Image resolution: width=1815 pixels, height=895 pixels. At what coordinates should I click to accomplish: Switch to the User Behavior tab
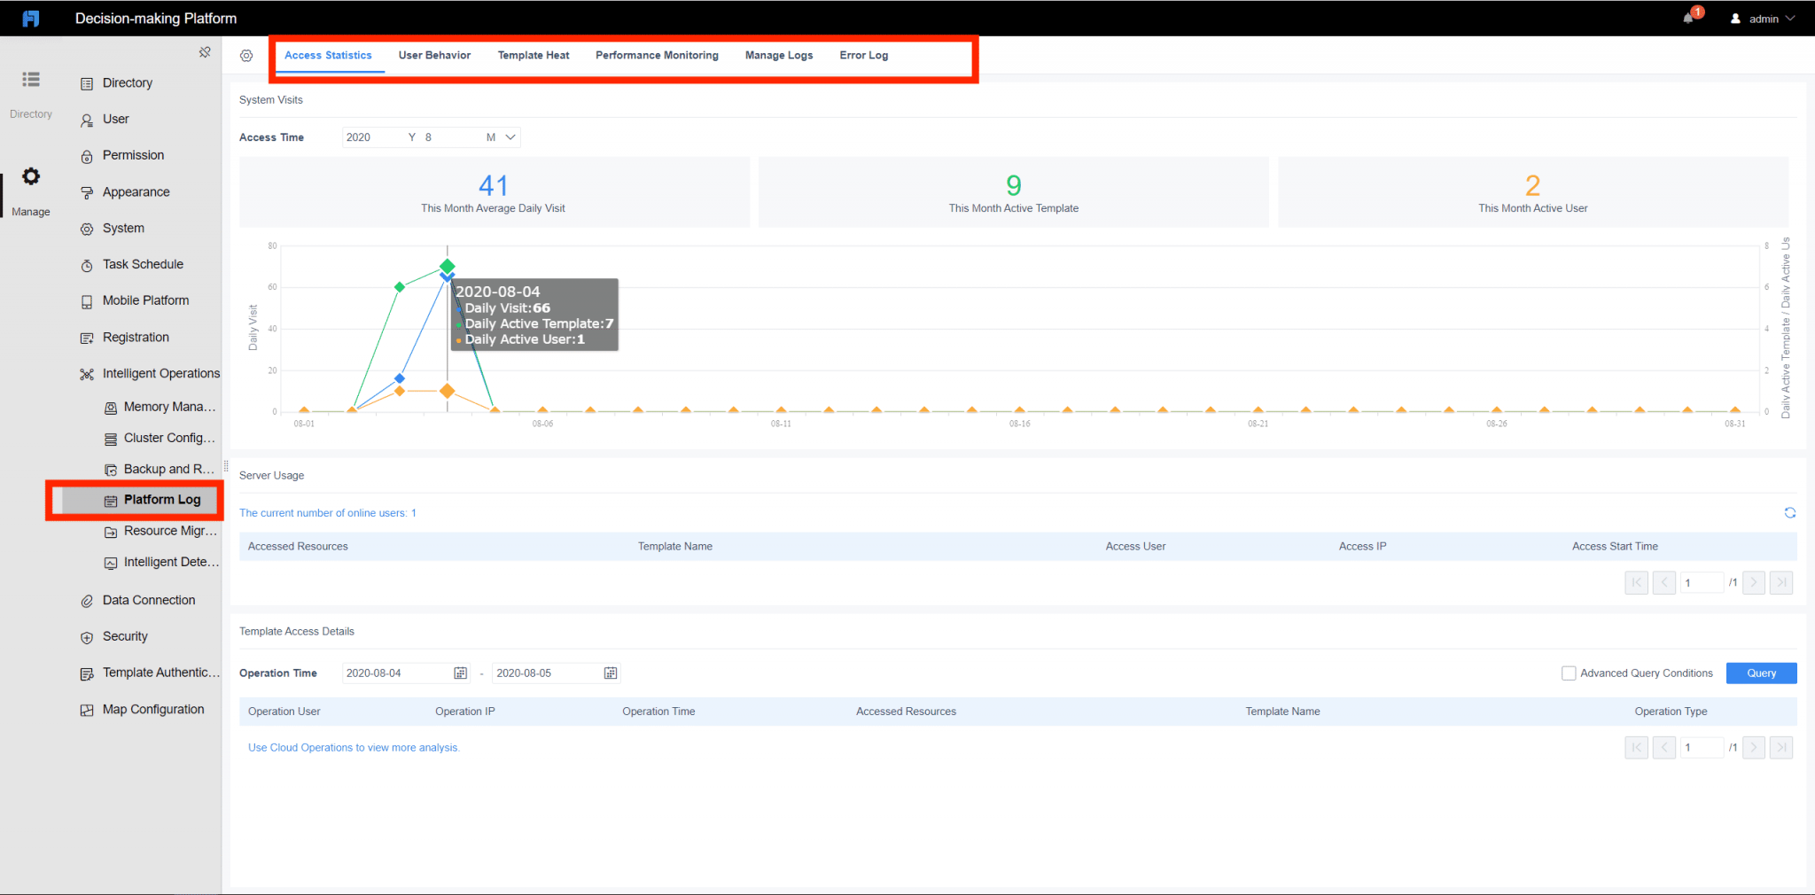pos(434,55)
